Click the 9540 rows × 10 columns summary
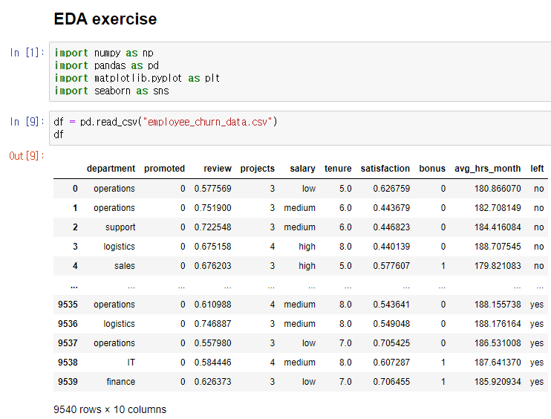The image size is (551, 419). click(110, 409)
